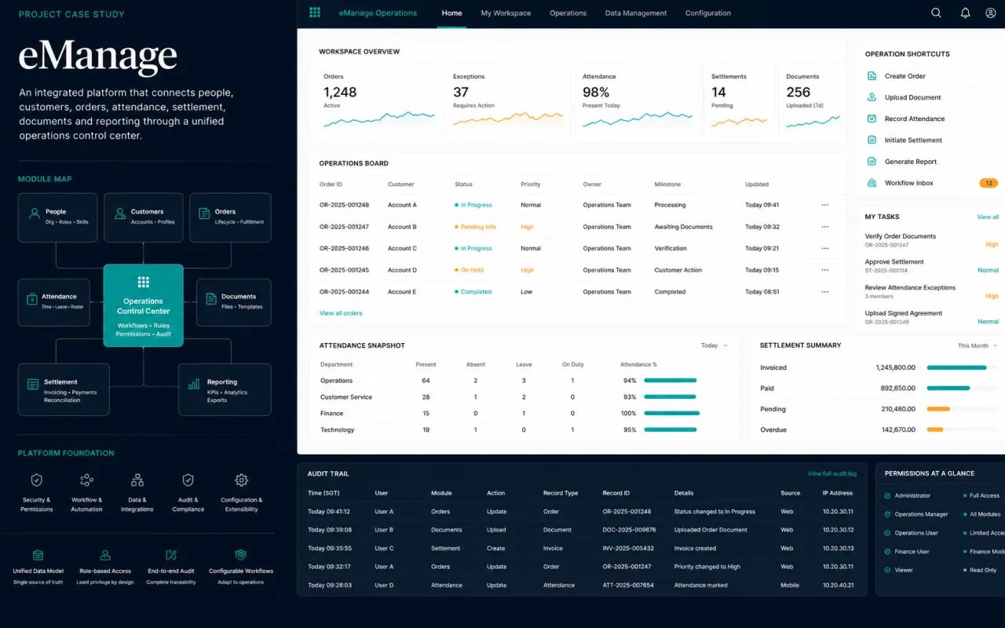This screenshot has width=1005, height=628.
Task: Click the search magnifier icon
Action: 936,13
